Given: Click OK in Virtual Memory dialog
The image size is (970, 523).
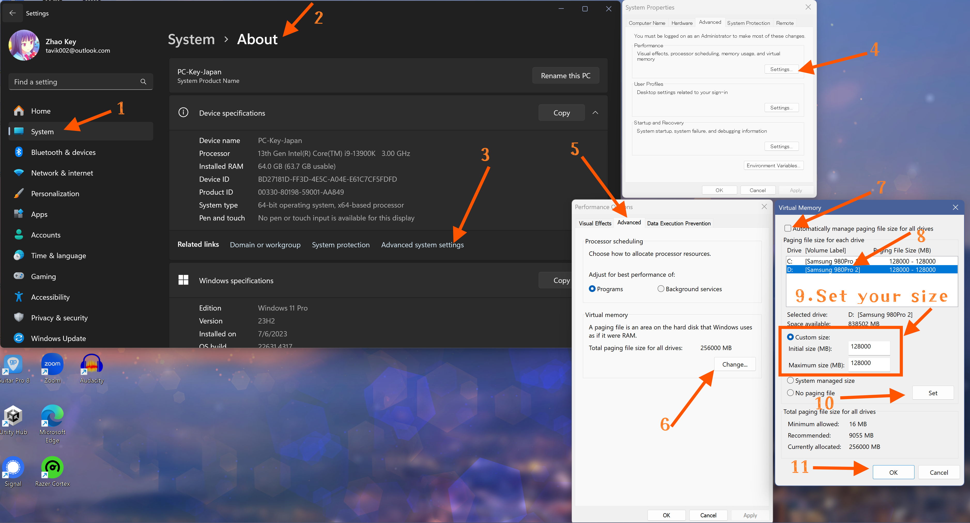Looking at the screenshot, I should coord(893,472).
